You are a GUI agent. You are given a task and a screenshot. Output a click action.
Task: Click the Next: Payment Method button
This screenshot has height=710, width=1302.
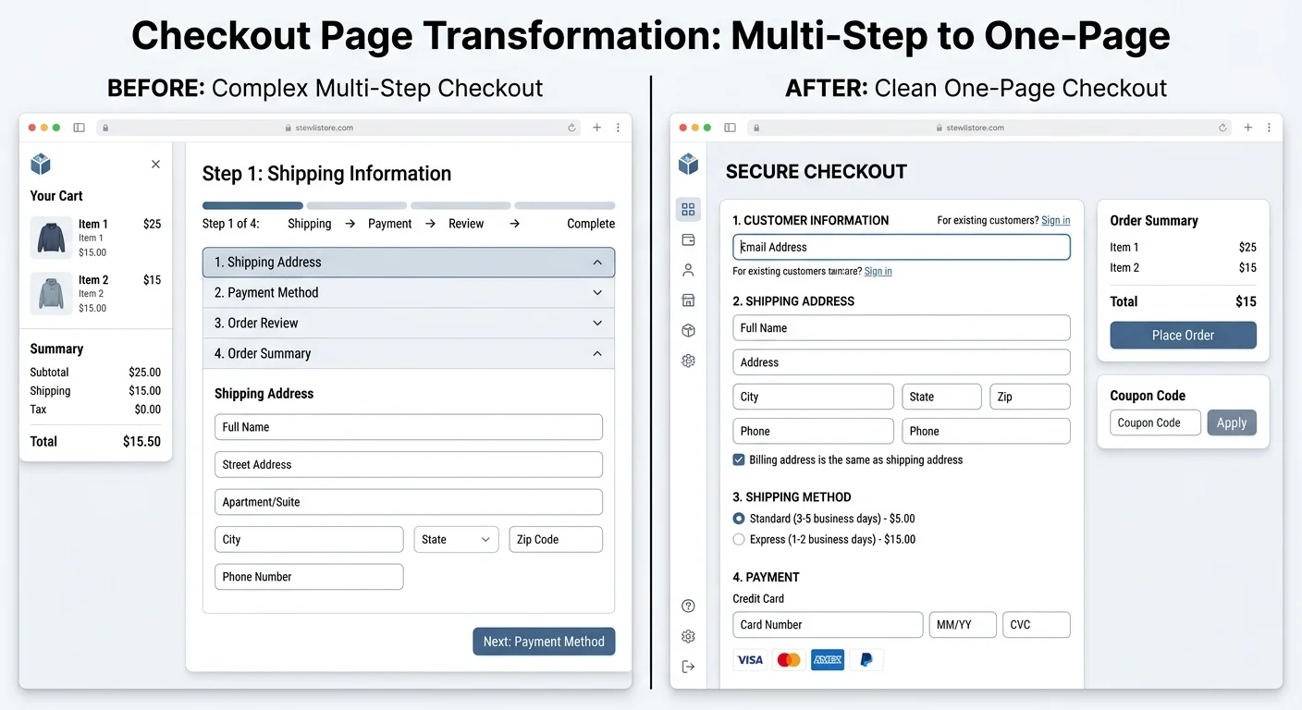[x=544, y=642]
